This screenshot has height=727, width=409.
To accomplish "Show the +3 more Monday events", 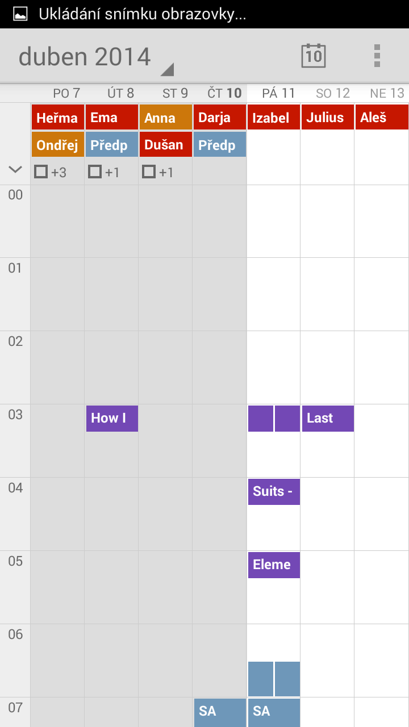I will (51, 172).
